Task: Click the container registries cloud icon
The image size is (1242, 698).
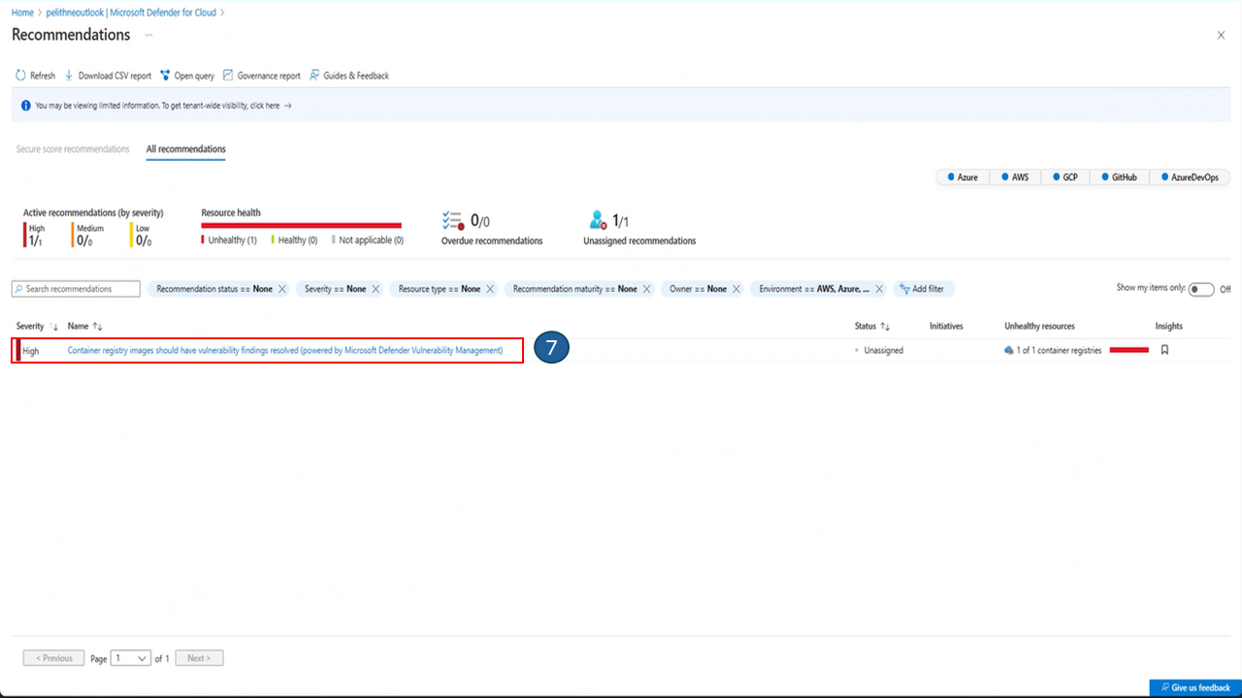Action: pyautogui.click(x=1009, y=350)
